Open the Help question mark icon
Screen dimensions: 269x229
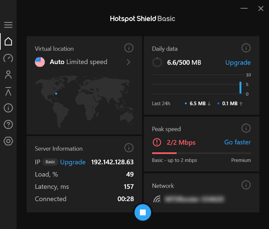(x=8, y=124)
